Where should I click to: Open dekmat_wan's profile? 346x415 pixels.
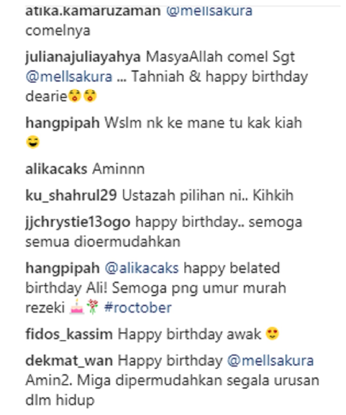point(69,361)
